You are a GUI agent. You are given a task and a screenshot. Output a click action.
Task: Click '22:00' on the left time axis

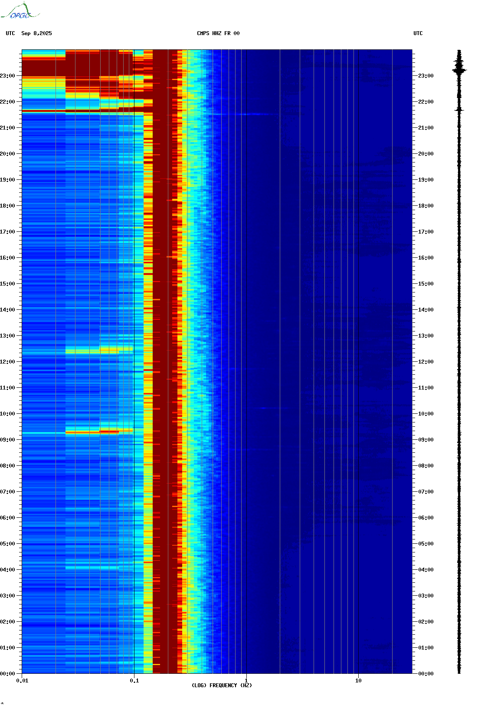(7, 102)
